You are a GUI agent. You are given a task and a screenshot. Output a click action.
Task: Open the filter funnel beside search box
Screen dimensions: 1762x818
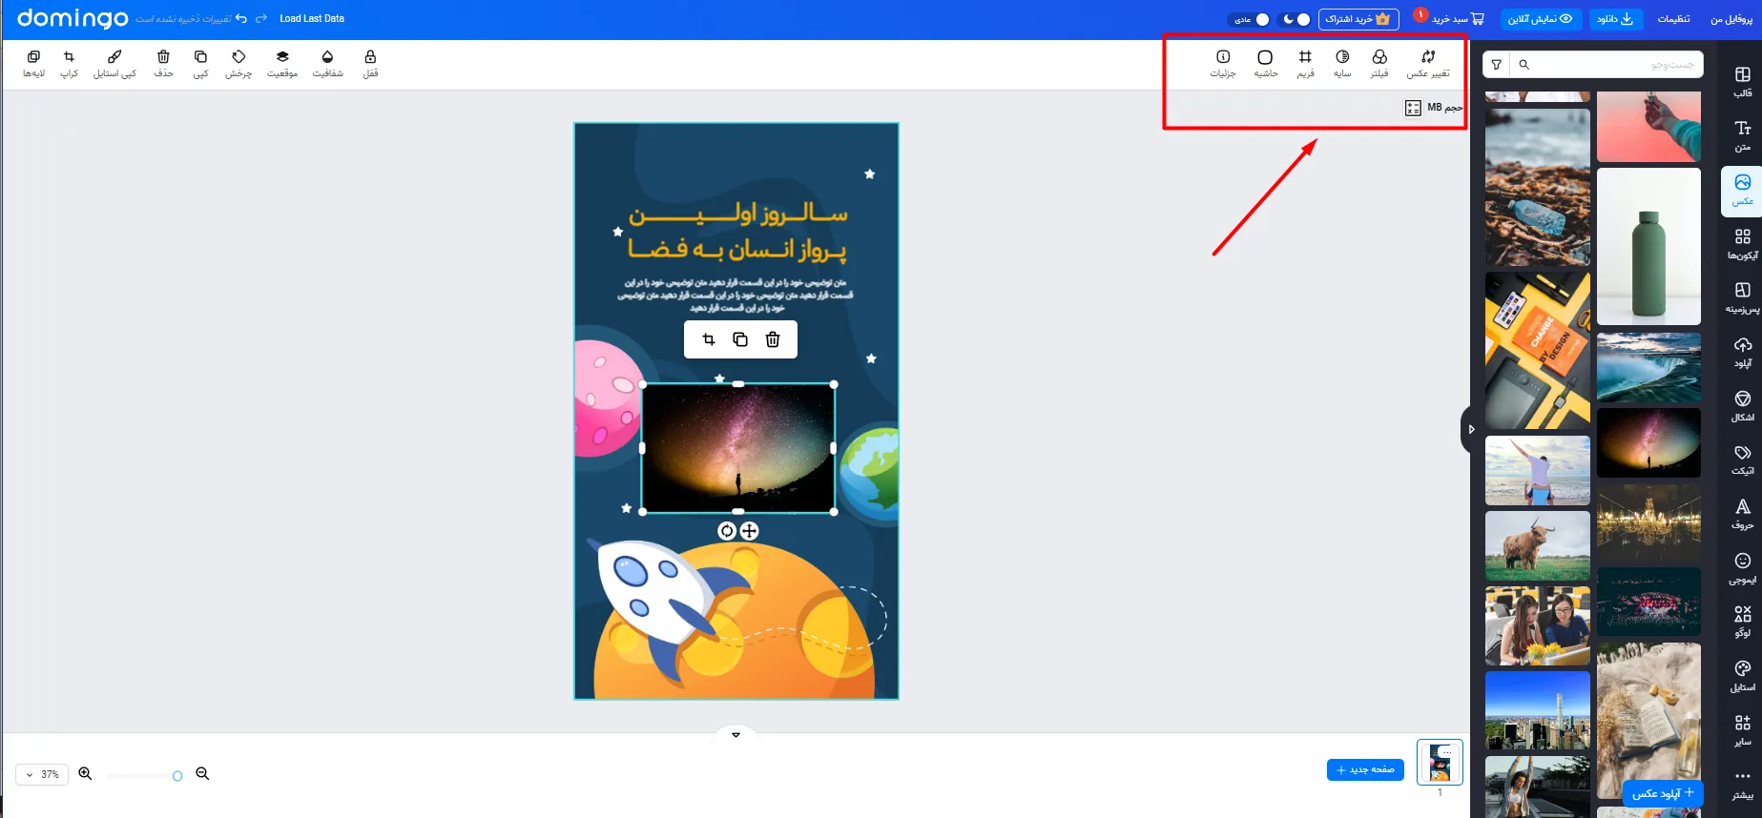point(1497,65)
